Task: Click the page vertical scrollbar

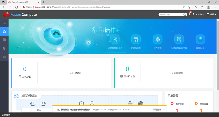Action: pyautogui.click(x=218, y=56)
